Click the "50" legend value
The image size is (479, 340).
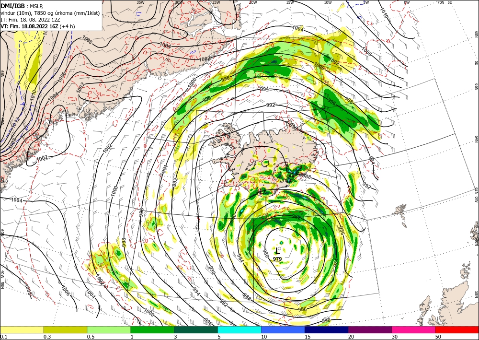tap(438, 337)
